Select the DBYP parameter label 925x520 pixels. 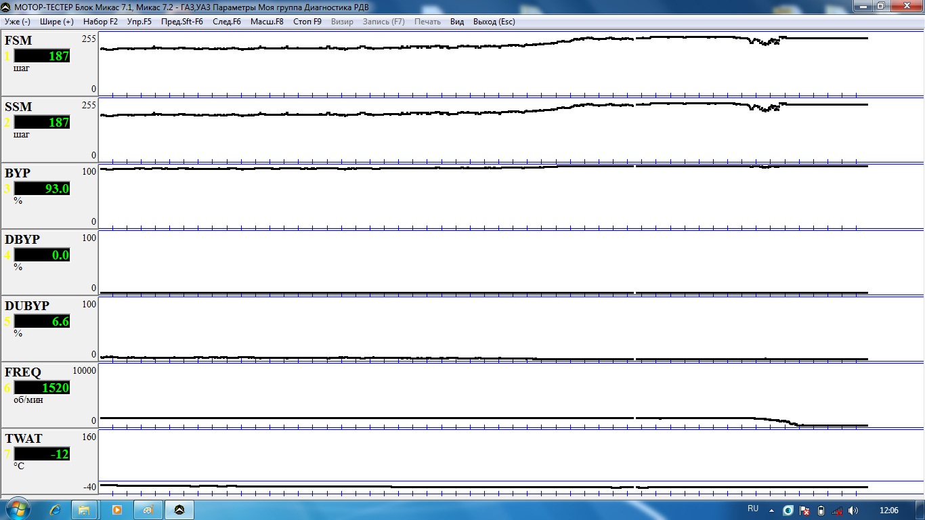pos(22,240)
